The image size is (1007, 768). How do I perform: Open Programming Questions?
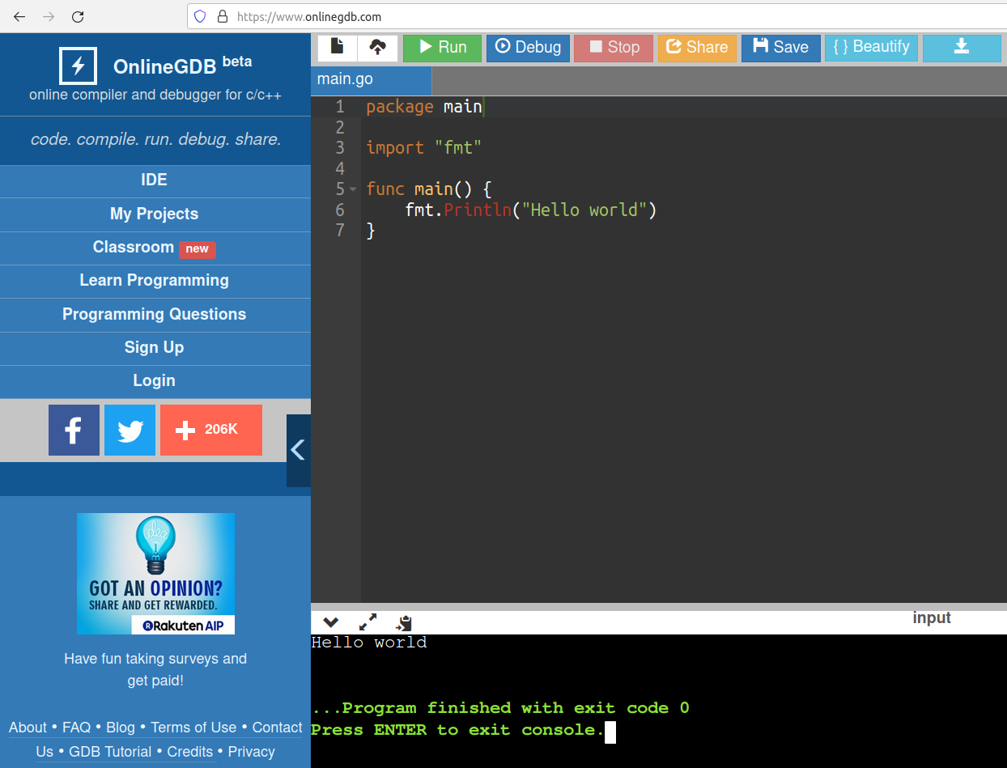coord(155,314)
